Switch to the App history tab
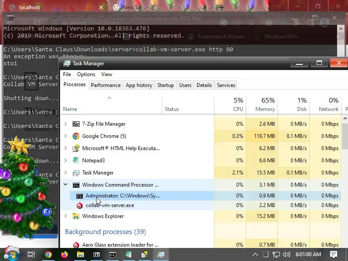The height and width of the screenshot is (261, 348). point(139,85)
